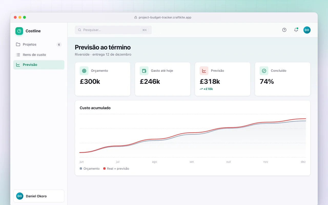This screenshot has width=328, height=205.
Task: Click Daniel Okoro's avatar in sidebar
Action: coord(20,196)
